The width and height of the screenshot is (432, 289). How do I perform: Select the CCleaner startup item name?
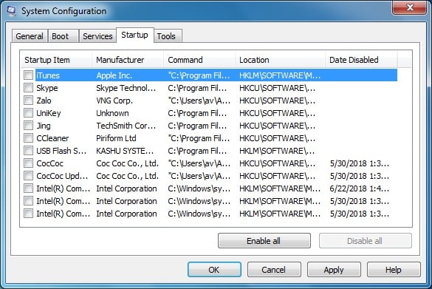[x=52, y=138]
